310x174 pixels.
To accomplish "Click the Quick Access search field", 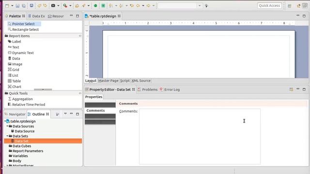I will [x=269, y=5].
